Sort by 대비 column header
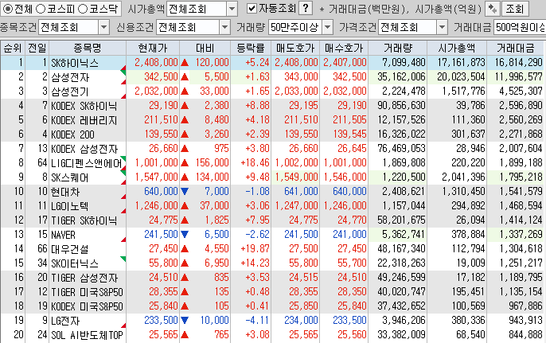 coord(205,48)
